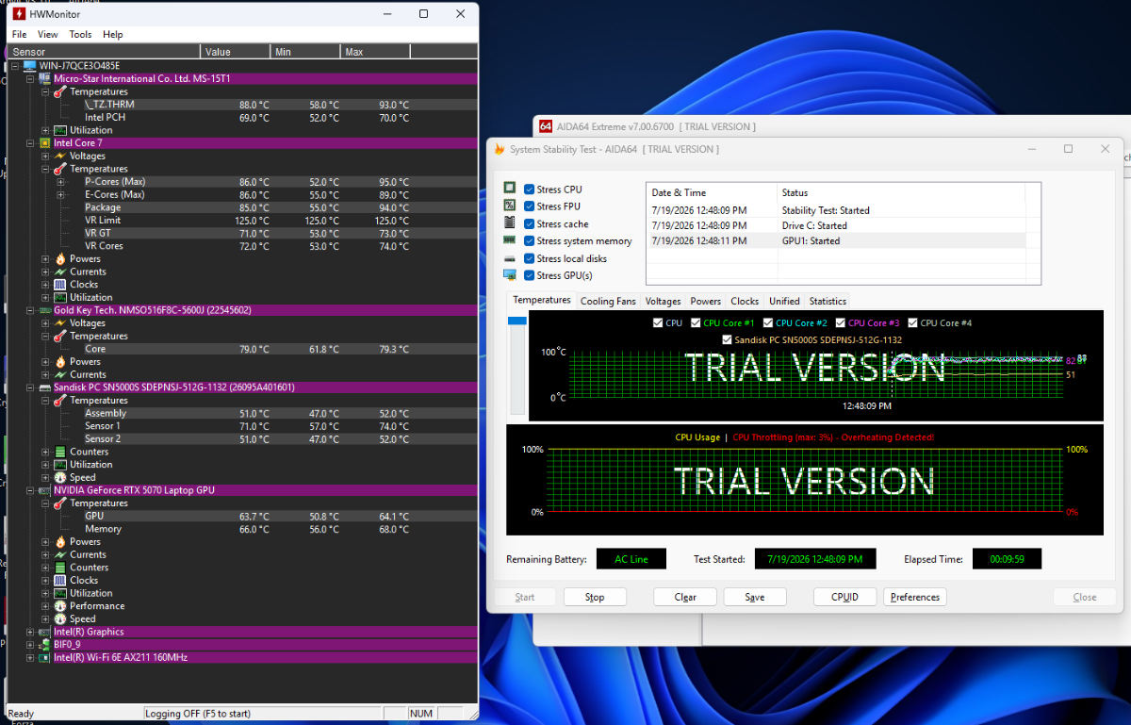Open Preferences in System Stability Test
The image size is (1131, 725).
pos(915,597)
